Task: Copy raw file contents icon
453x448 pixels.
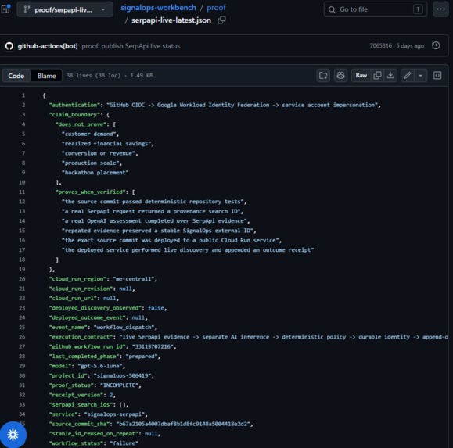Action: click(x=377, y=76)
